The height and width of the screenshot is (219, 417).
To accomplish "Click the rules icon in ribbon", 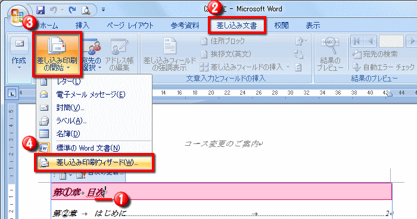I will (x=301, y=41).
